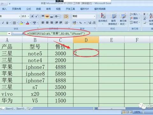Click the horizontal scrollbar thumb
Viewport: 153px width, 115px height.
coord(112,109)
